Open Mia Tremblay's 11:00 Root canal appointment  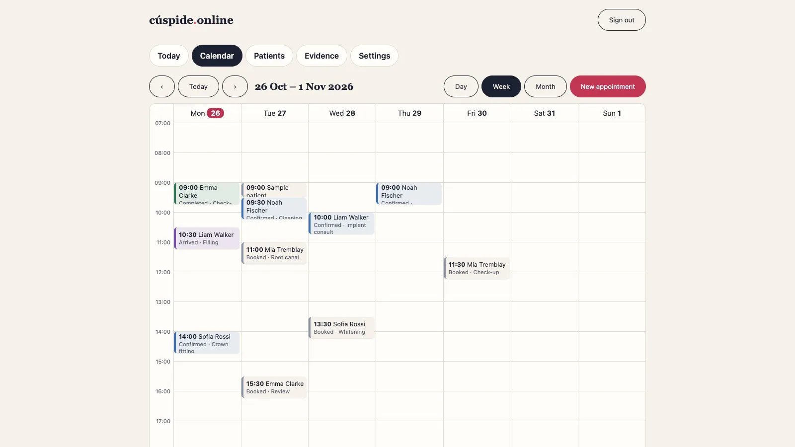tap(274, 253)
